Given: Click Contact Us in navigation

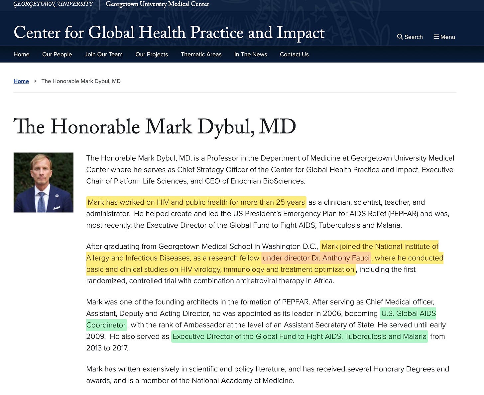Looking at the screenshot, I should (x=294, y=54).
